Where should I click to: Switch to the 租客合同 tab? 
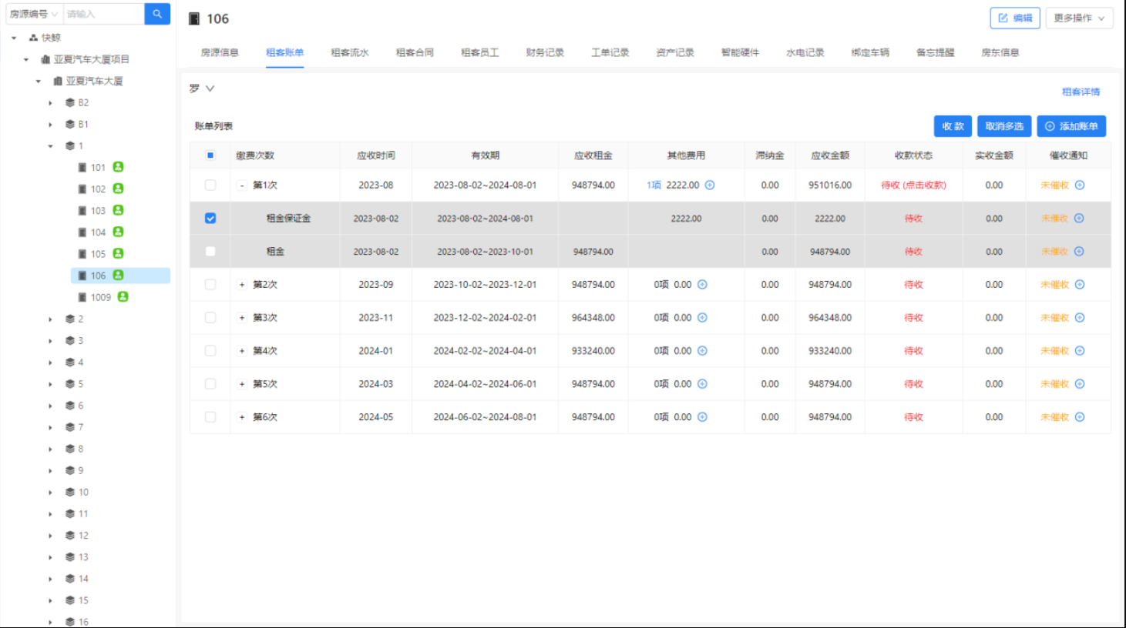415,52
